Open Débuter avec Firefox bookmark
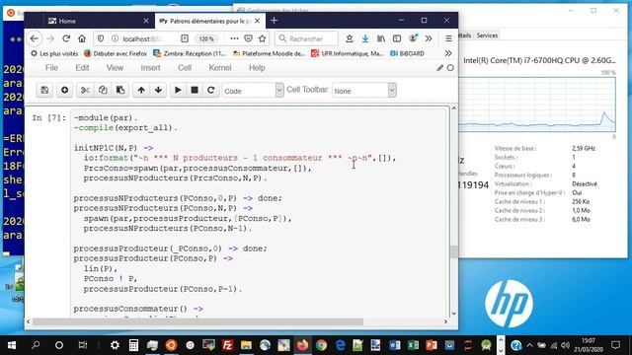632x355 pixels. (x=116, y=53)
